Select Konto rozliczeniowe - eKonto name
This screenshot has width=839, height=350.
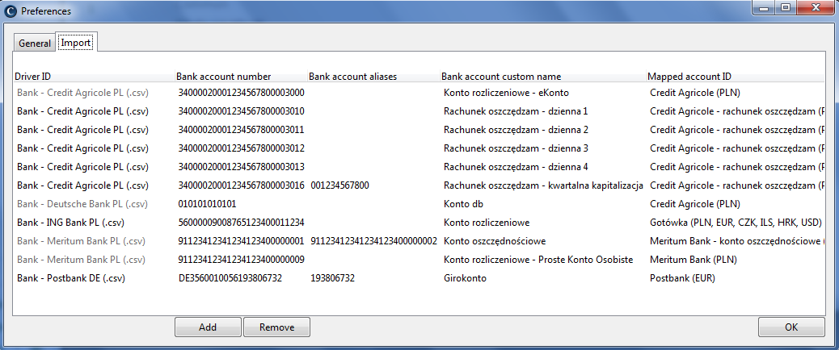[506, 93]
